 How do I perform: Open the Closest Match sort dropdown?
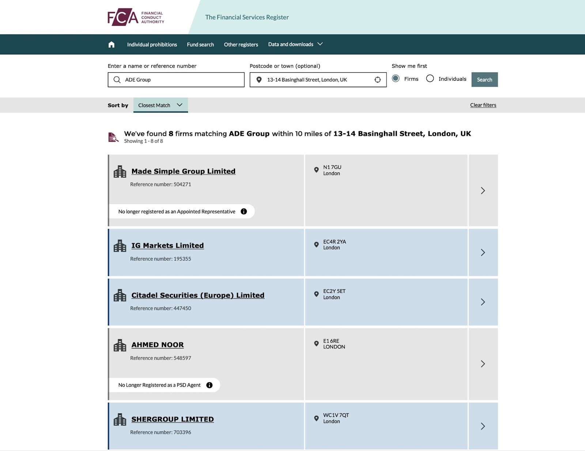[x=161, y=105]
